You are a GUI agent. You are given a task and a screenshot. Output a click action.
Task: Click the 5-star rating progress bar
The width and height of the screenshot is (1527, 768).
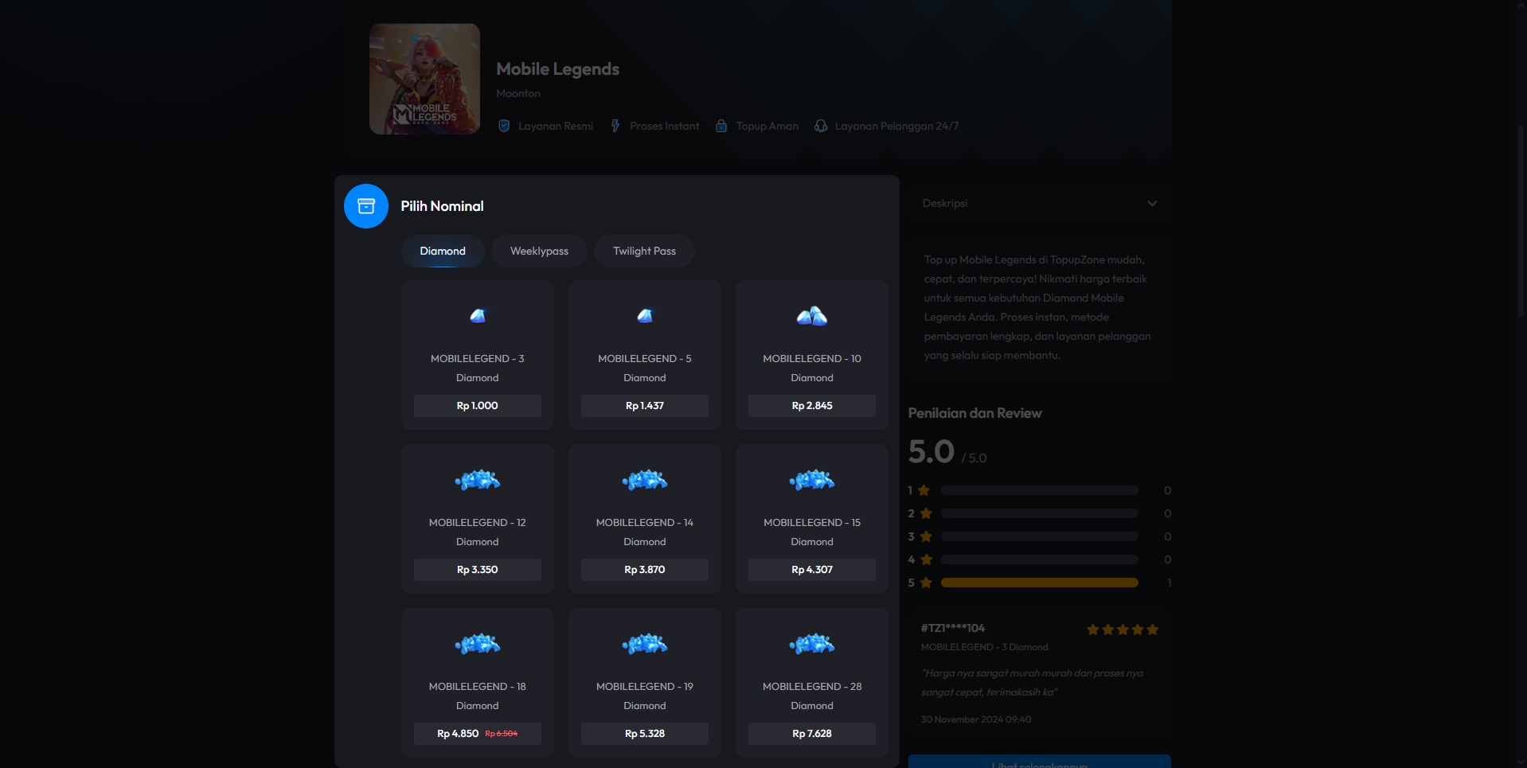(x=1040, y=583)
